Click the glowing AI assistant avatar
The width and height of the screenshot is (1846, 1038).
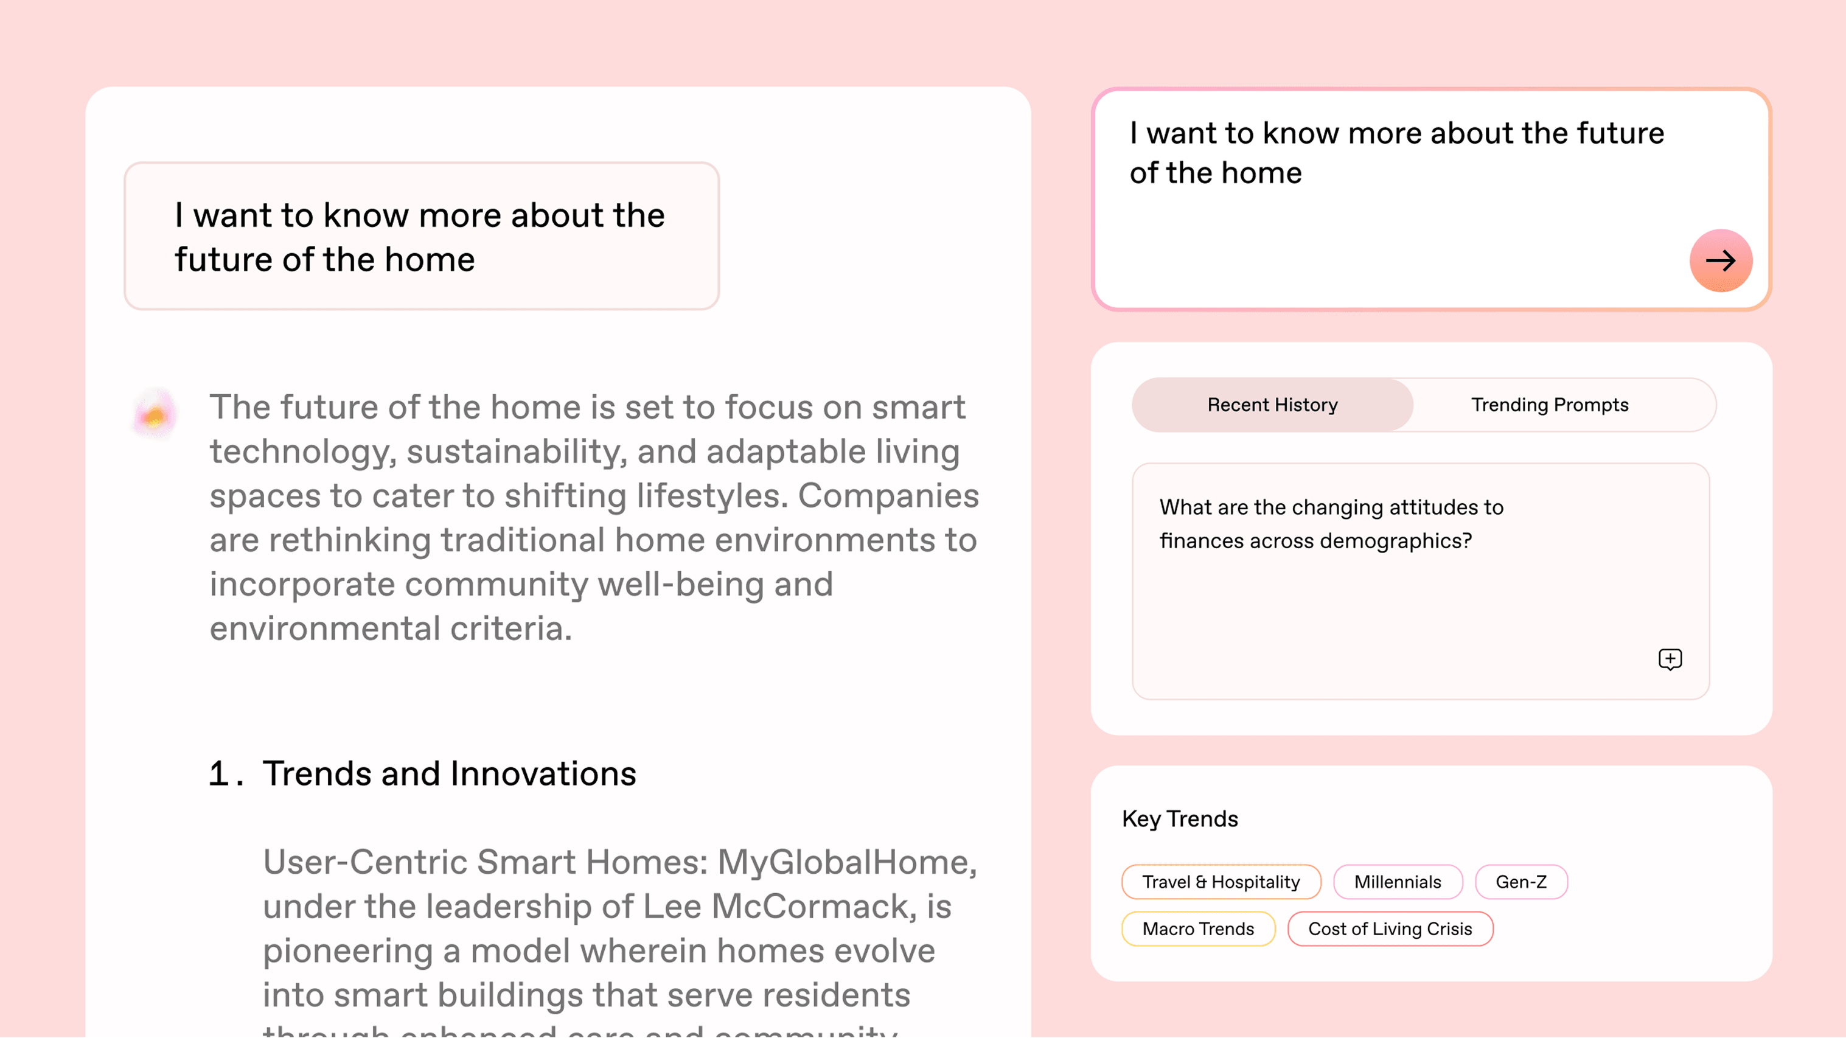155,414
